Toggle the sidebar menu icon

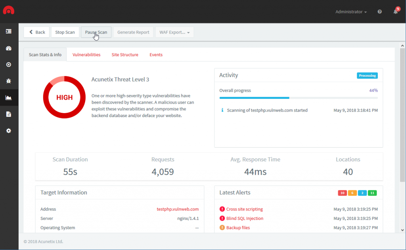point(9,31)
